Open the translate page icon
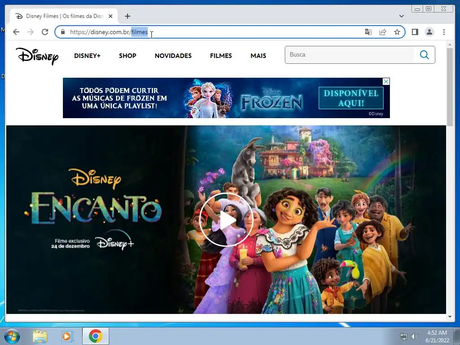460x345 pixels. [368, 32]
